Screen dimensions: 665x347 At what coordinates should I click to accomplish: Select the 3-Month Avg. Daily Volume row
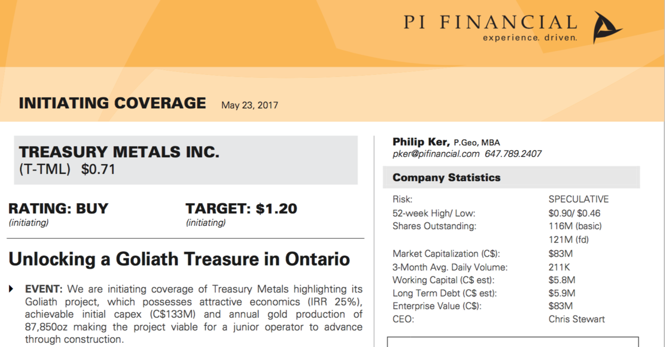click(x=482, y=268)
